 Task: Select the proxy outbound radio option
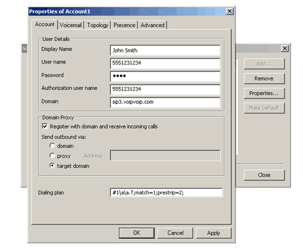click(52, 156)
